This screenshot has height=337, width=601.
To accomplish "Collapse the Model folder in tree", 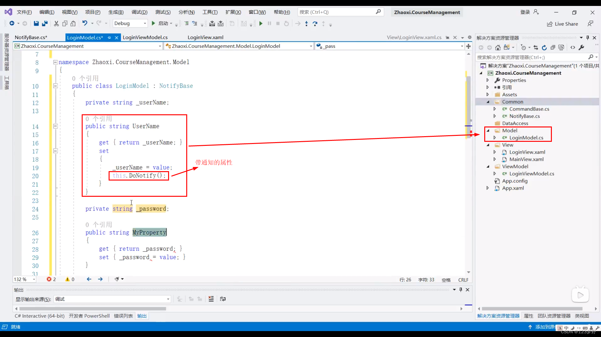I will pos(488,131).
